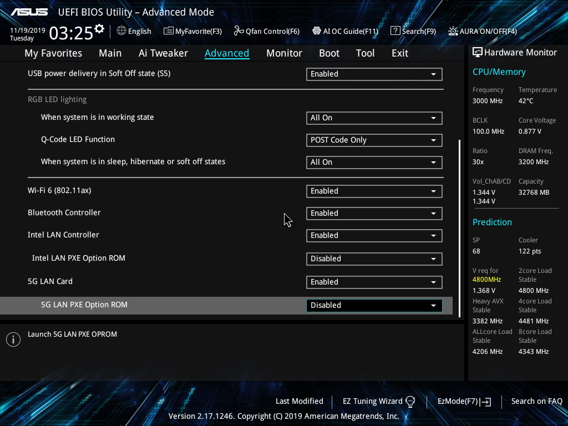The height and width of the screenshot is (426, 568).
Task: Click the 0.877 V core voltage value
Action: [530, 131]
